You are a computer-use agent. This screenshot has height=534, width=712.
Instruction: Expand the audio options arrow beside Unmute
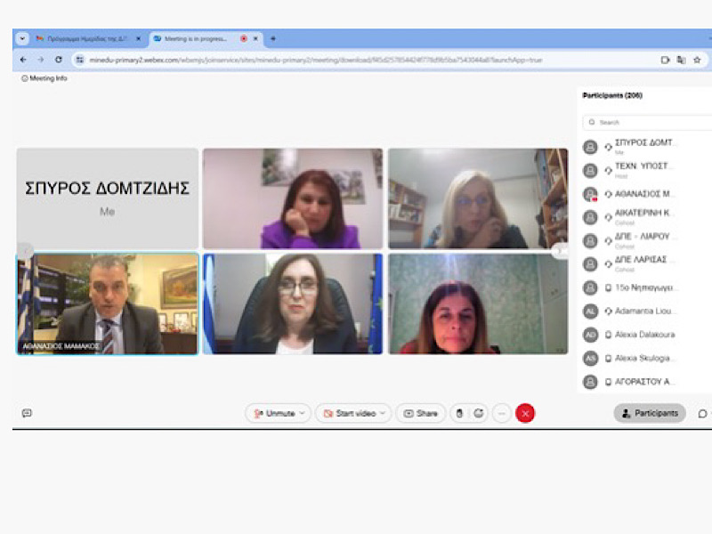303,413
